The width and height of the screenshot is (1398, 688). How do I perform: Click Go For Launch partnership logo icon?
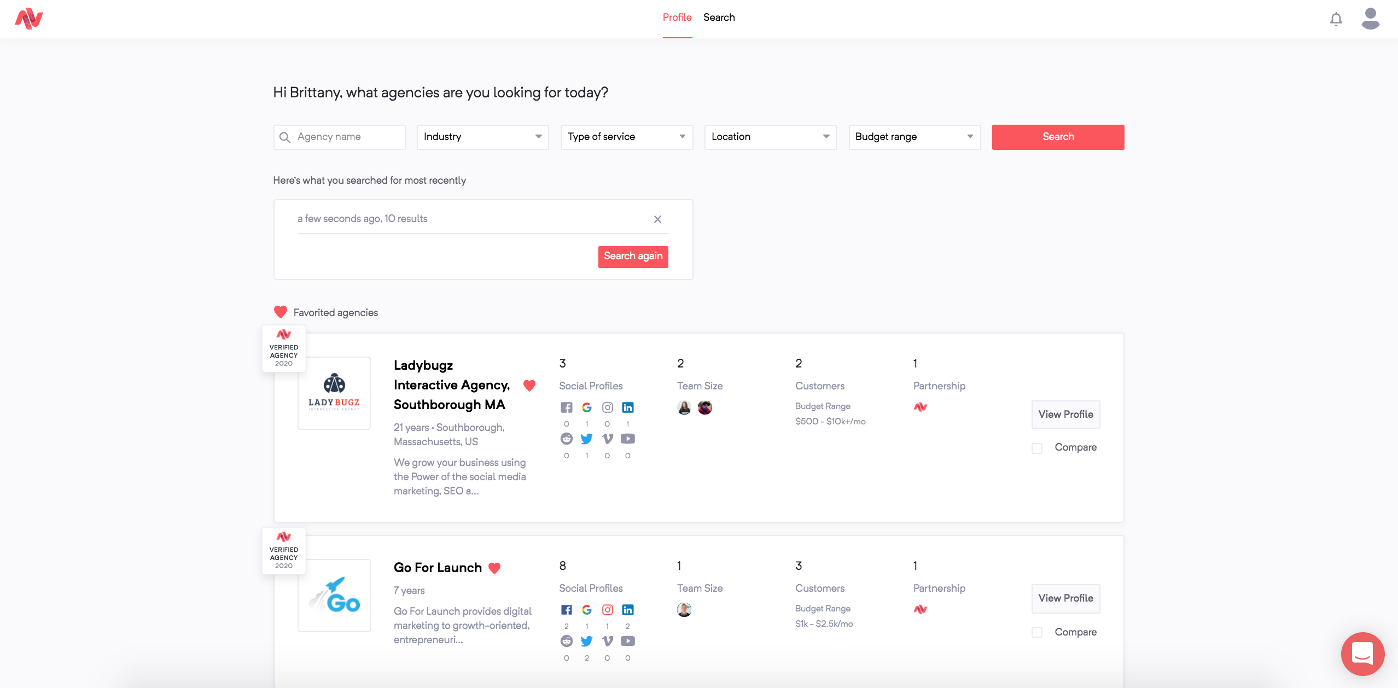coord(921,609)
